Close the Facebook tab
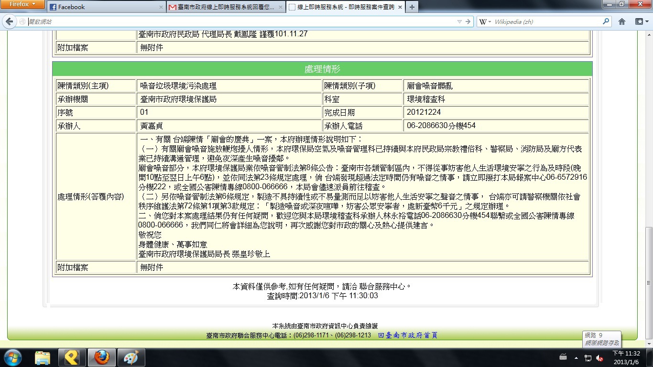Viewport: 653px width, 367px height. (161, 7)
